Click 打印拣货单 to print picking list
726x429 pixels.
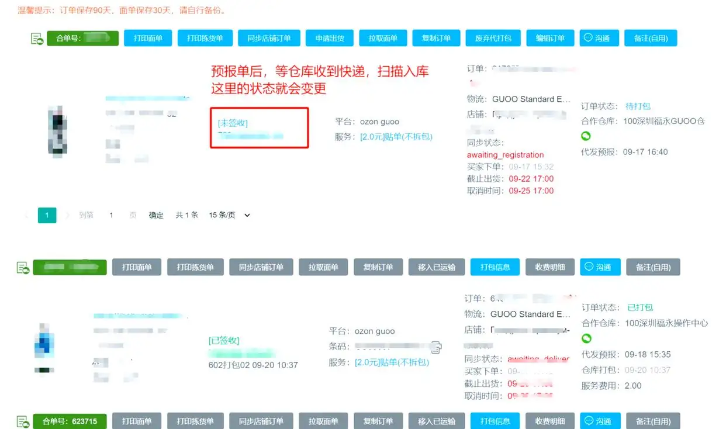tap(205, 37)
